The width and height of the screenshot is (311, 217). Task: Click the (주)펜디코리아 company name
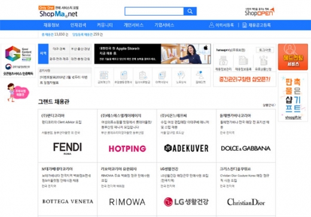click(53, 115)
